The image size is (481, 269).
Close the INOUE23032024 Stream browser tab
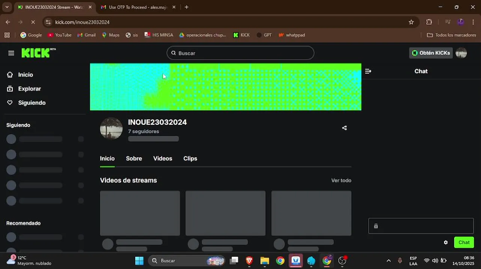click(x=90, y=7)
